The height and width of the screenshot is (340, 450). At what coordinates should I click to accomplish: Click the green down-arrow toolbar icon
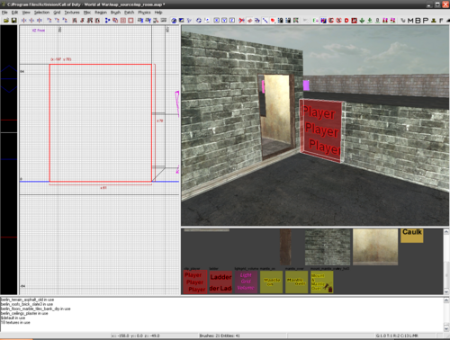coord(362,21)
